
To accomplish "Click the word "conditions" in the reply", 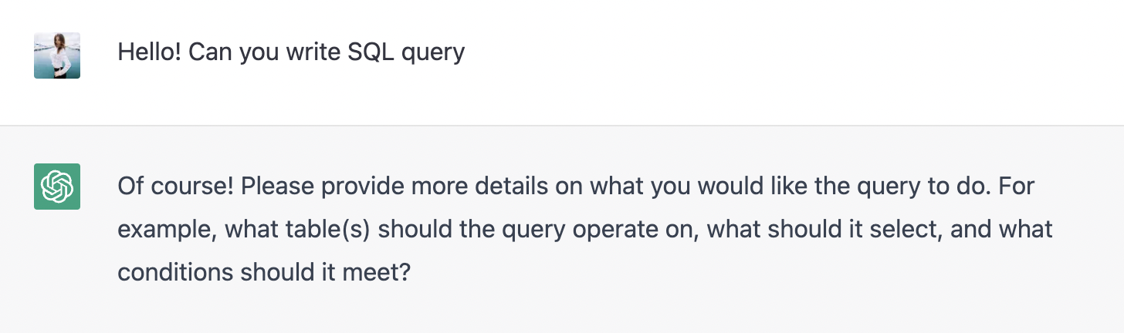I will [176, 273].
